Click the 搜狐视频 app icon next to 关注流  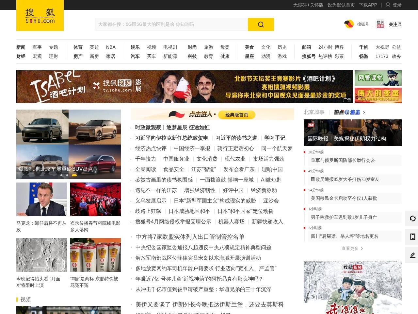[380, 24]
